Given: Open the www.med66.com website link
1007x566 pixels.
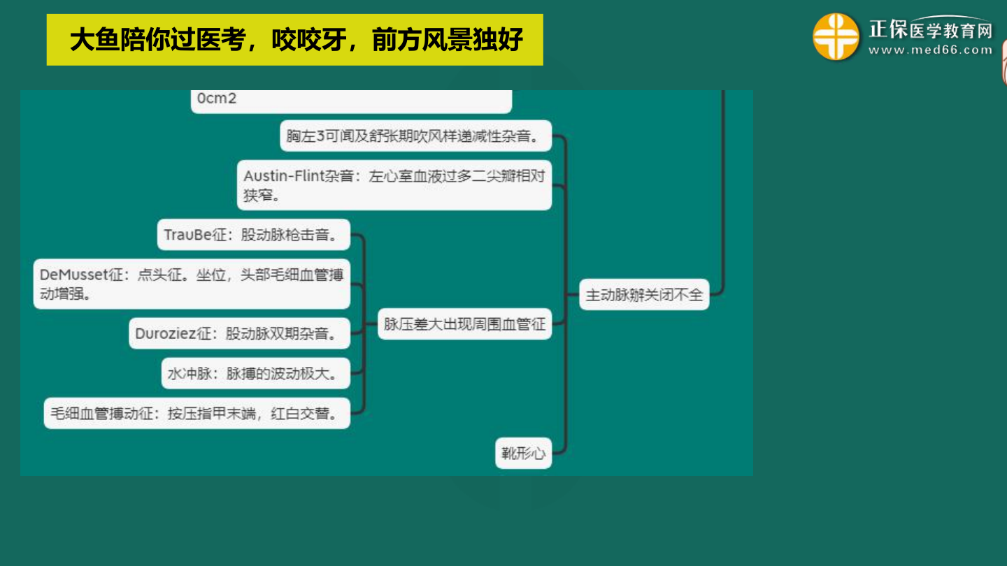Looking at the screenshot, I should click(x=930, y=50).
